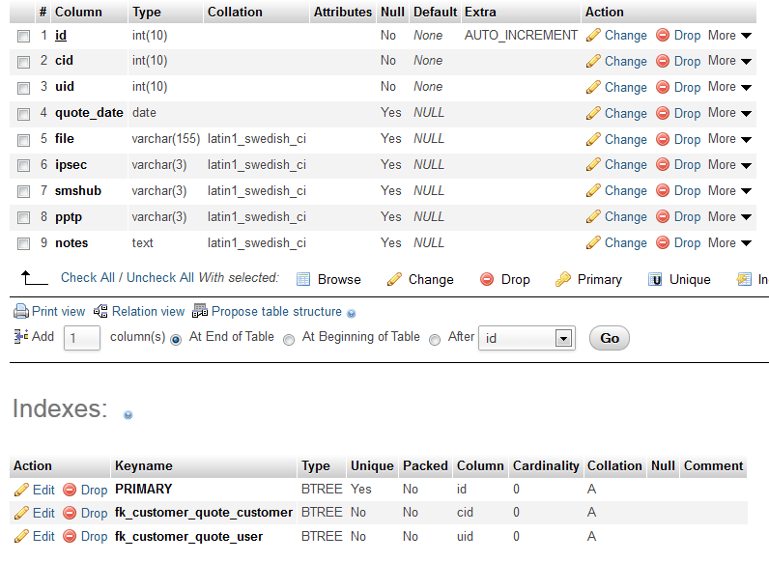The image size is (769, 562).
Task: Check the checkbox for quote_date column
Action: 23,114
